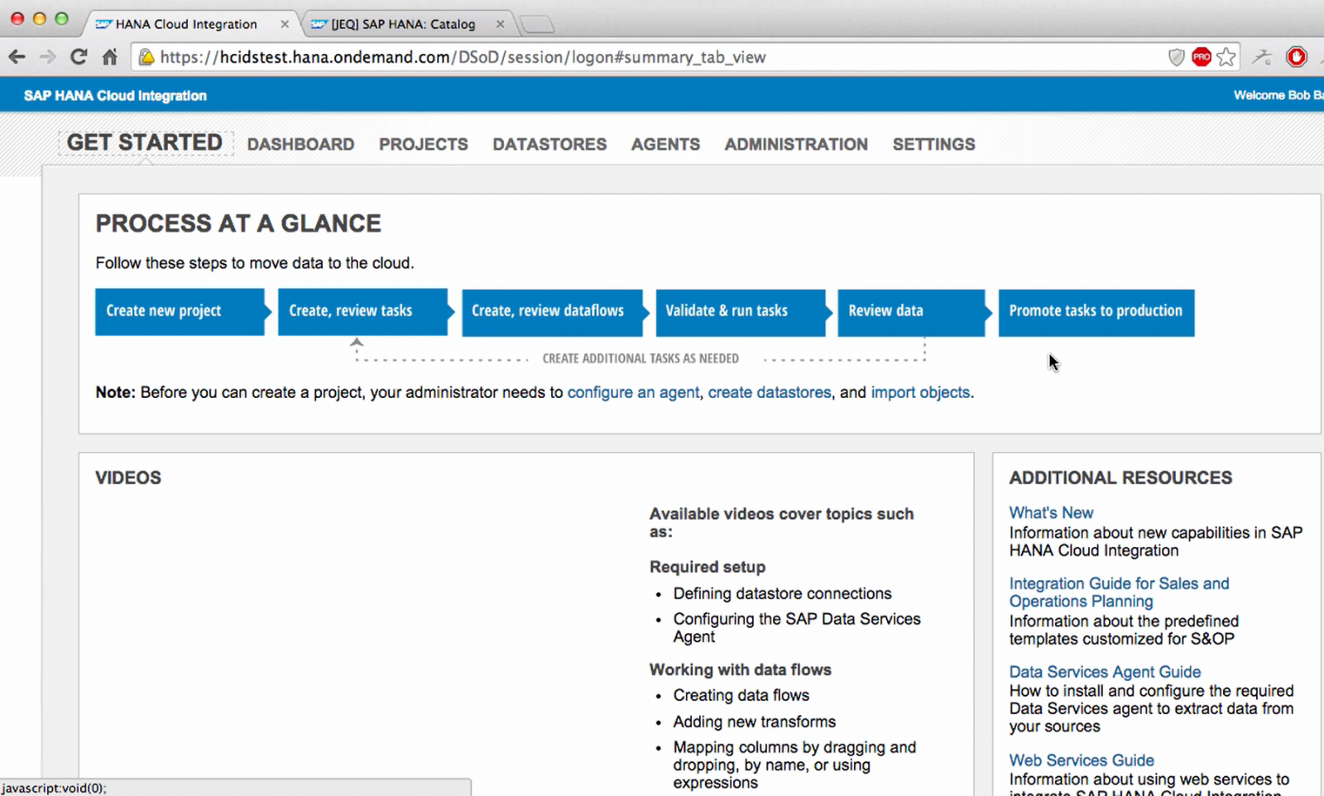The width and height of the screenshot is (1324, 796).
Task: Click the Adding new transforms bullet
Action: click(754, 722)
